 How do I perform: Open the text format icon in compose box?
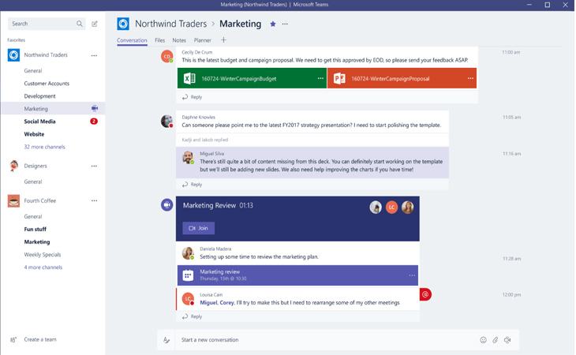coord(166,340)
